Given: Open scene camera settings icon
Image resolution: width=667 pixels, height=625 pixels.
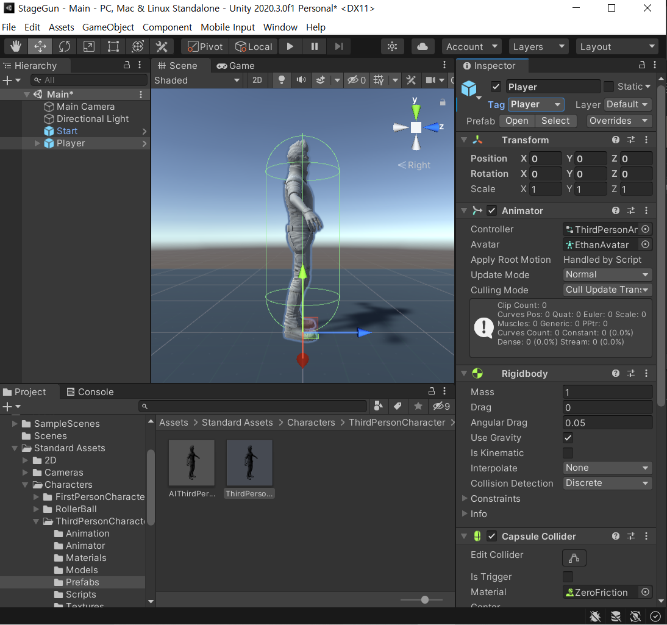Looking at the screenshot, I should click(x=430, y=80).
